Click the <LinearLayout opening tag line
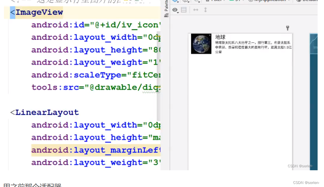324x187 pixels. (45, 112)
